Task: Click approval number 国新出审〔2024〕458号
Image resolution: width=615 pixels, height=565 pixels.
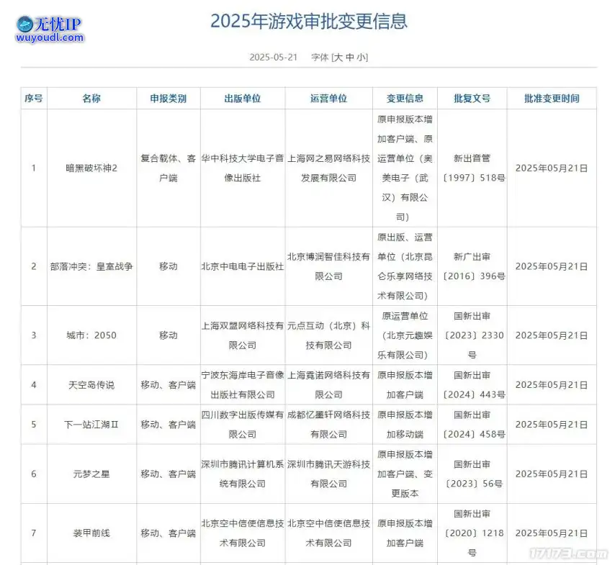Action: click(x=472, y=425)
